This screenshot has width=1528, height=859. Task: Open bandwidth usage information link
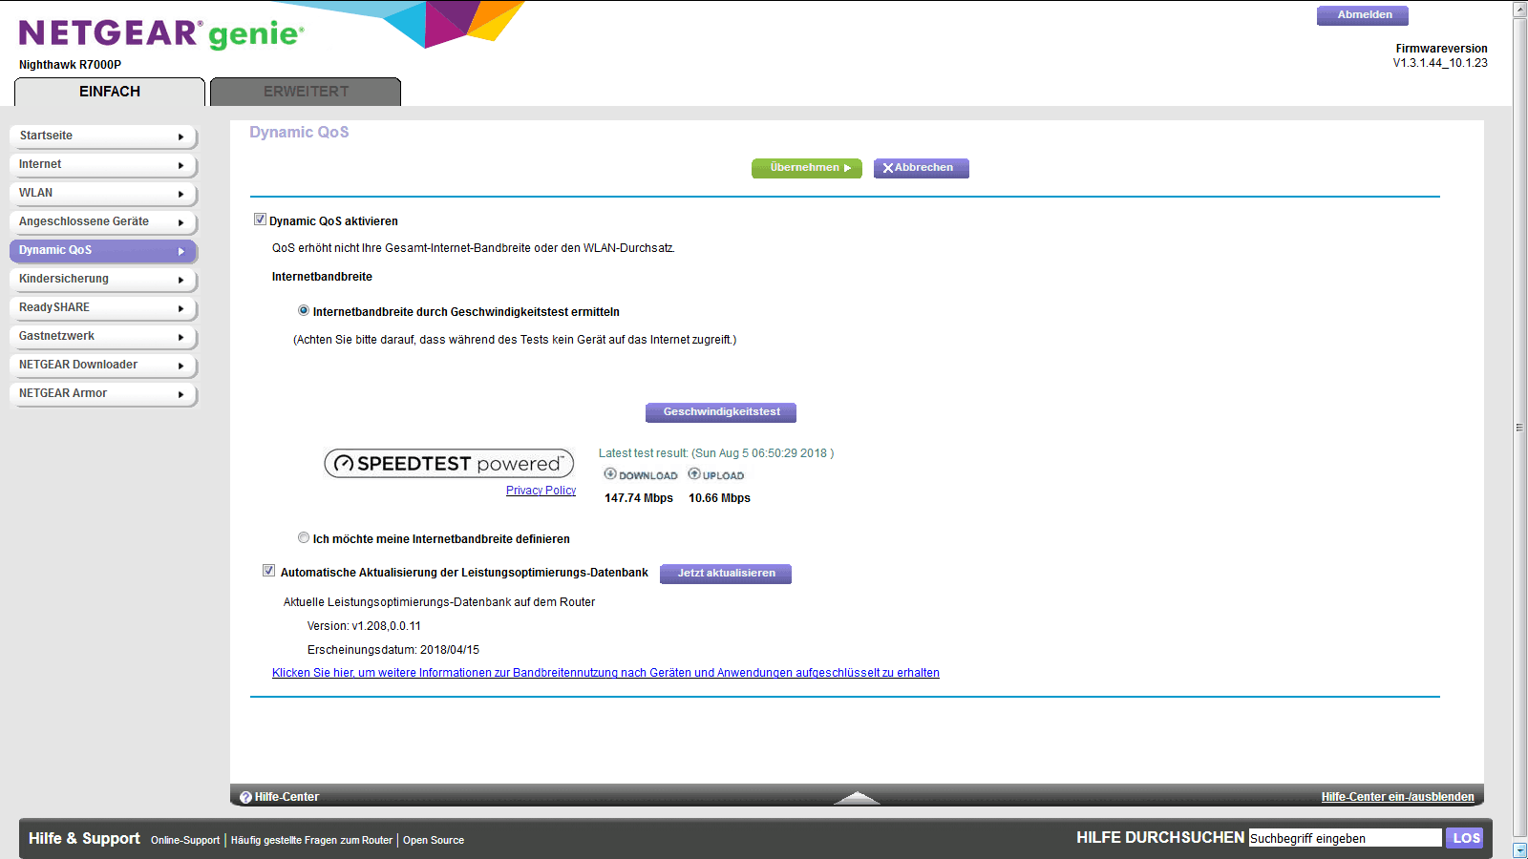605,673
